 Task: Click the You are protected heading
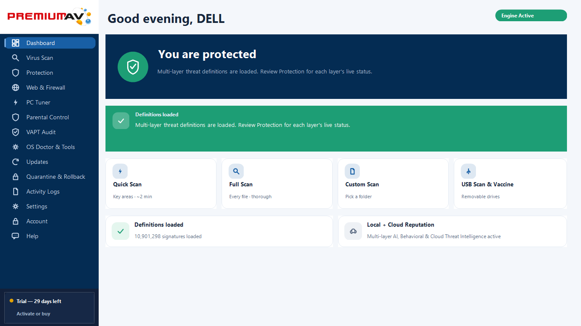(x=207, y=54)
